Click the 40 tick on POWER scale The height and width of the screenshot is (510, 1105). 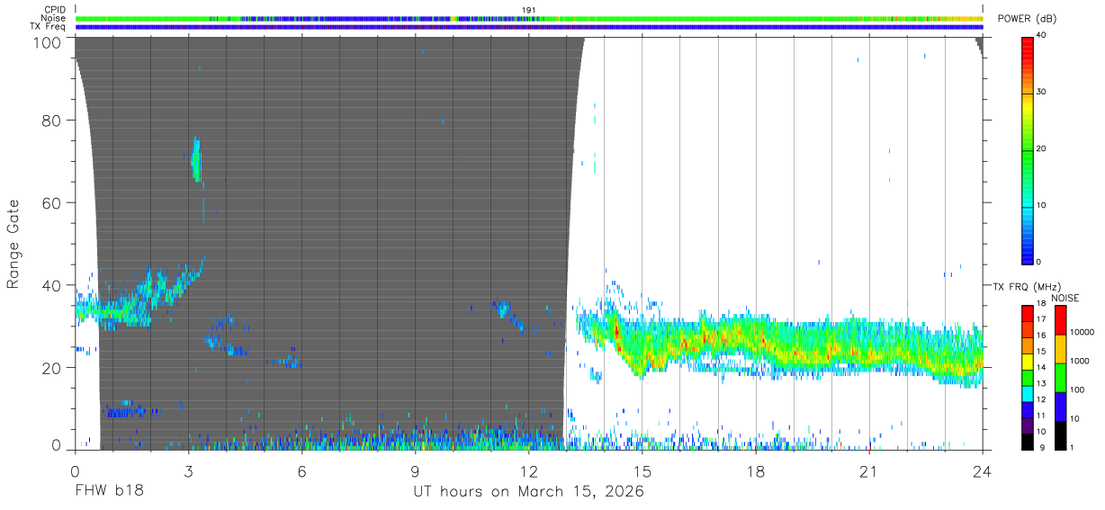click(x=1042, y=35)
